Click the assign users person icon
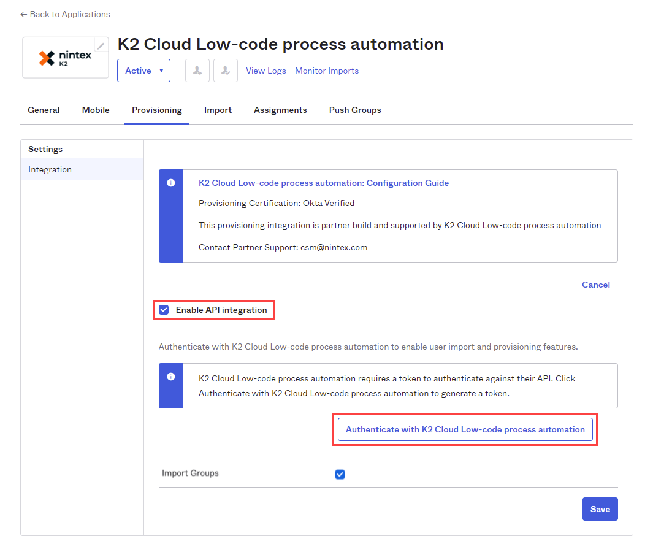This screenshot has height=552, width=653. pyautogui.click(x=197, y=71)
